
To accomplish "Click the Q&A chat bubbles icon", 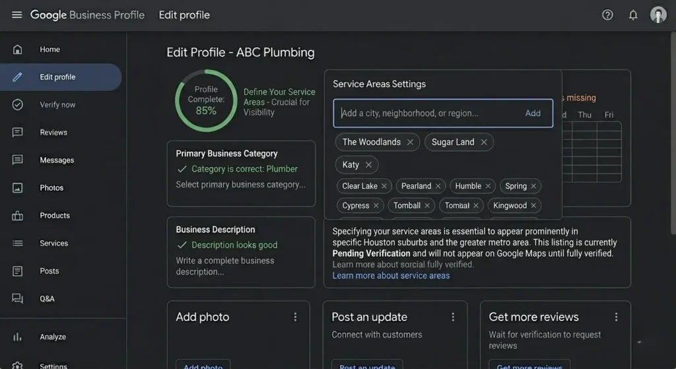I will tap(17, 299).
